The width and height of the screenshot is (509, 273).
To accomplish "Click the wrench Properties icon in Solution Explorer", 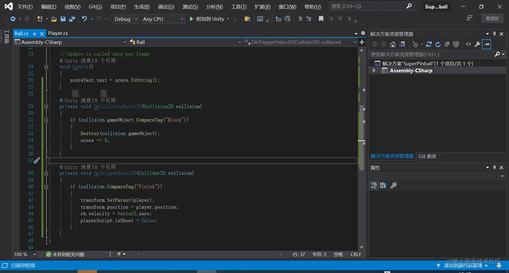I will click(x=477, y=44).
